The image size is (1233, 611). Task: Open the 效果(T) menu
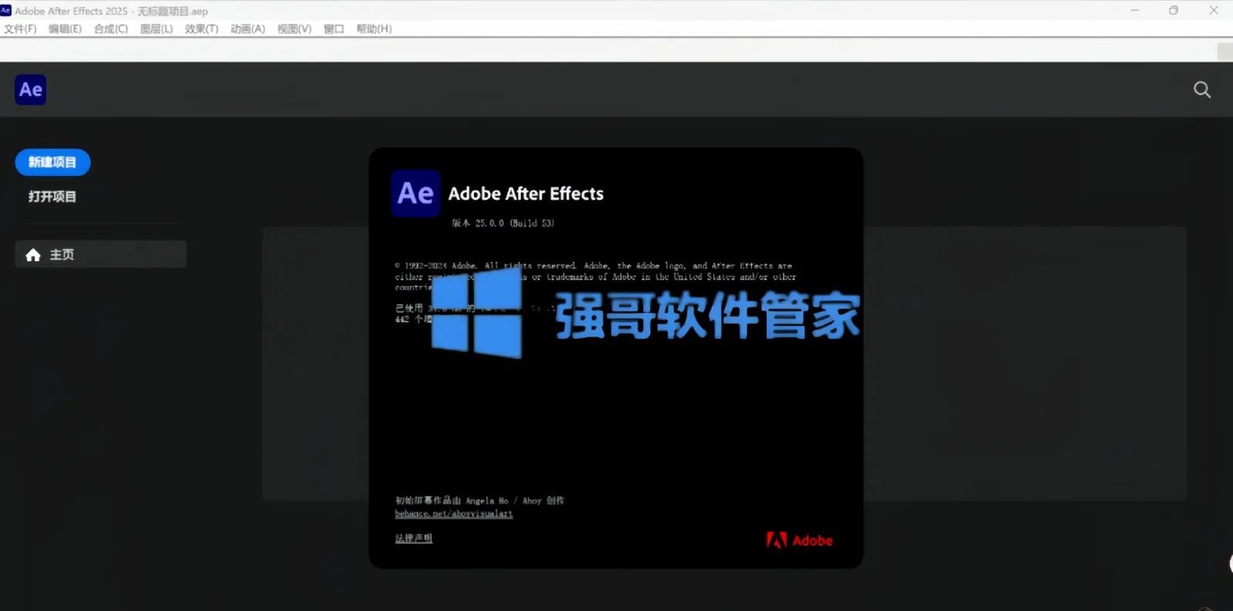201,29
